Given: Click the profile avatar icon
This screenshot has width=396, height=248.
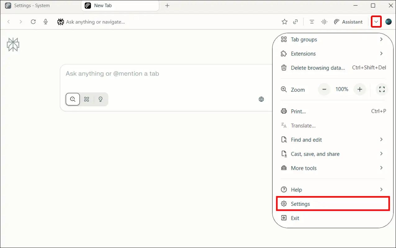Looking at the screenshot, I should (x=388, y=22).
